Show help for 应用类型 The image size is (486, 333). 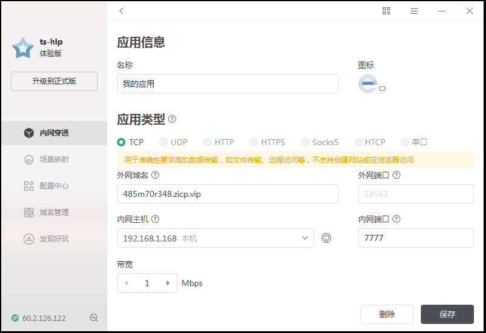[x=172, y=119]
